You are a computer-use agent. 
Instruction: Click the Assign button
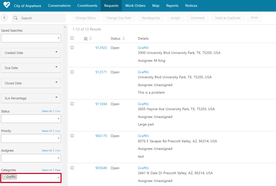point(175,18)
